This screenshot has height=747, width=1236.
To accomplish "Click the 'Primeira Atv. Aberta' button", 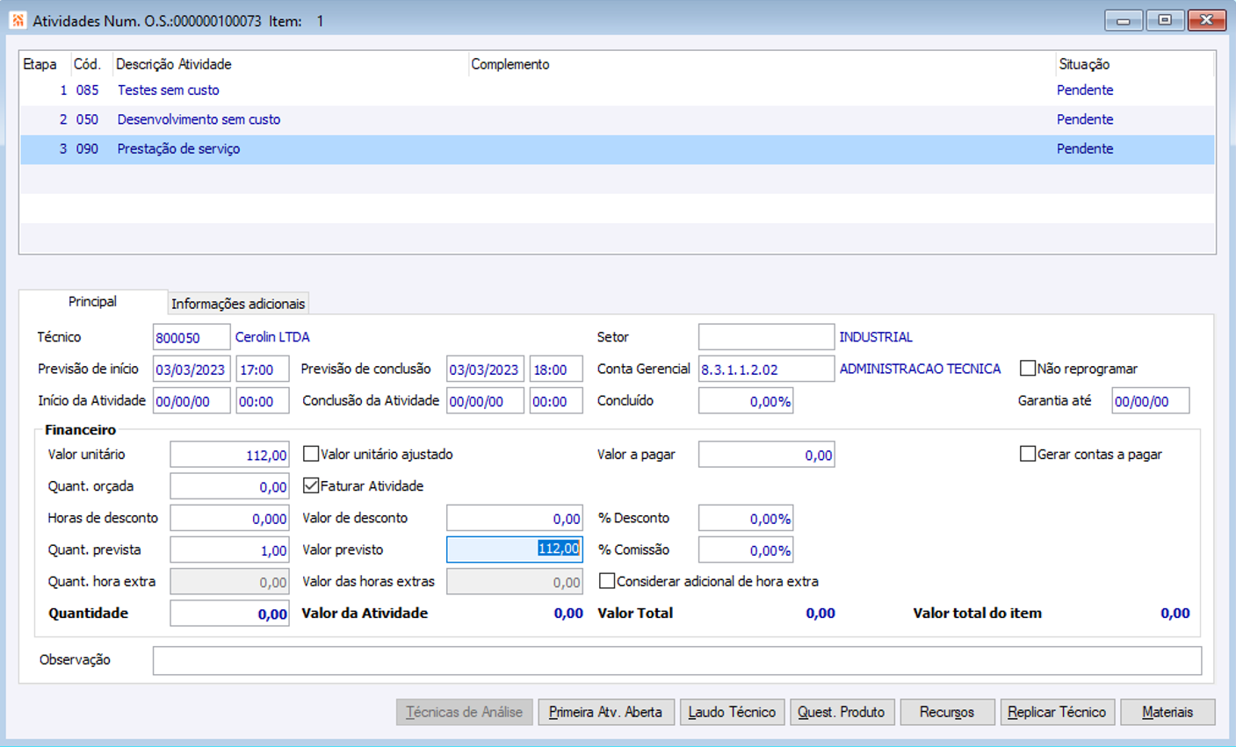I will pos(605,712).
